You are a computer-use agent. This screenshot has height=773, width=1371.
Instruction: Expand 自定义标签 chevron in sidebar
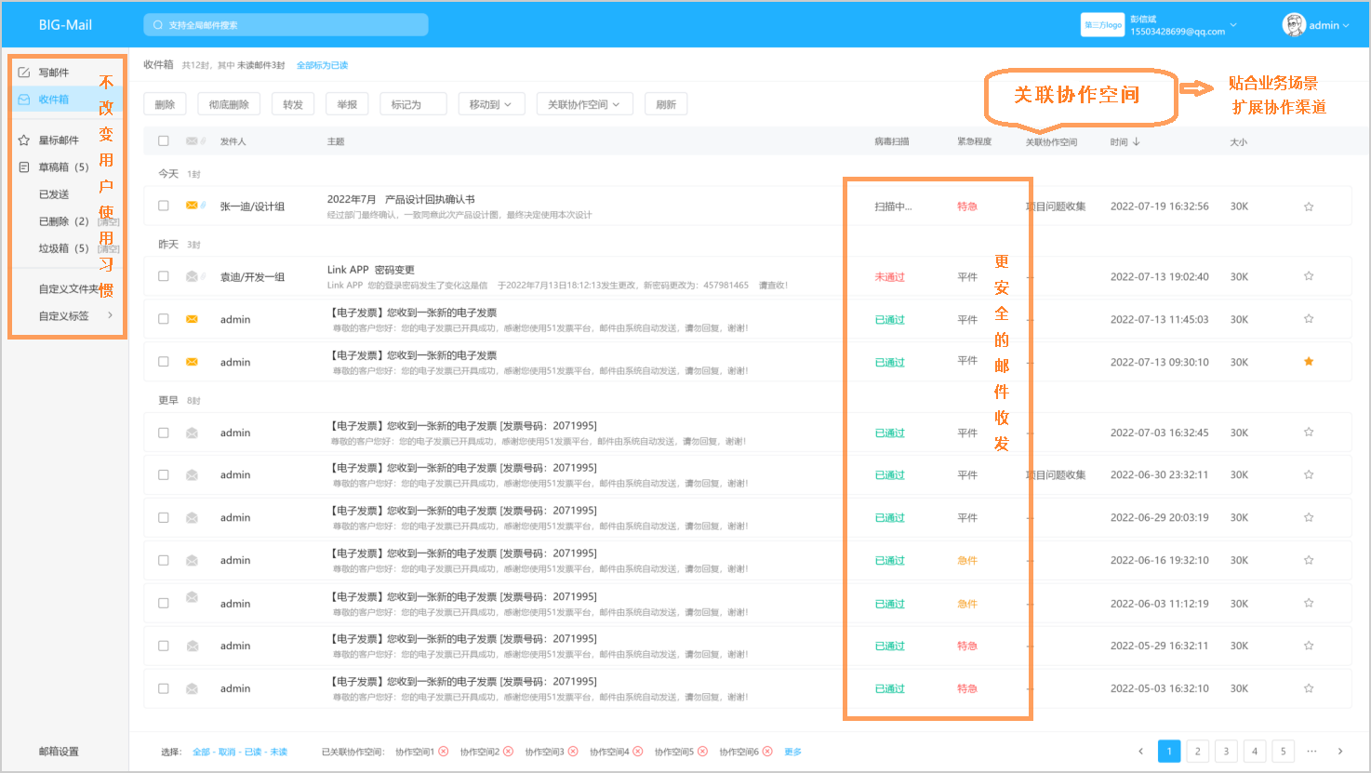pos(110,315)
